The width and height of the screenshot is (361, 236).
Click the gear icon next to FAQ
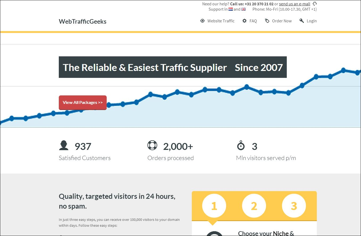[x=244, y=21]
